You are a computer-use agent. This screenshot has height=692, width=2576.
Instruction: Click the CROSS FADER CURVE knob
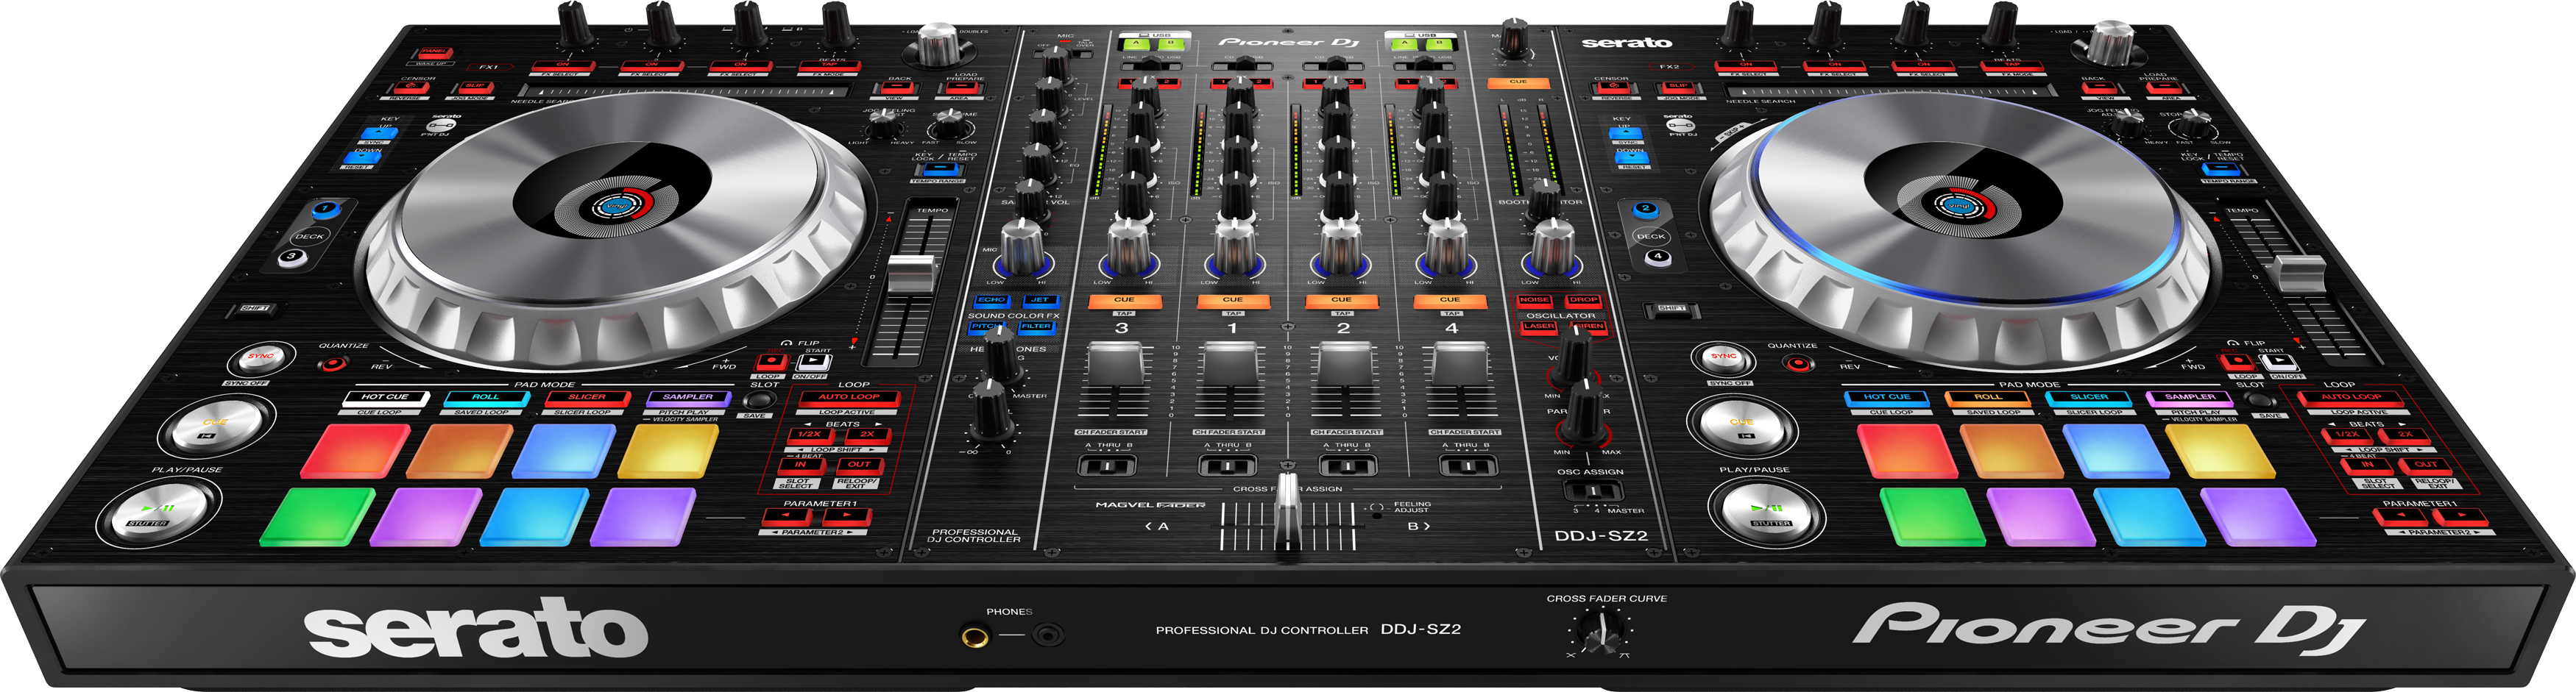point(1603,632)
